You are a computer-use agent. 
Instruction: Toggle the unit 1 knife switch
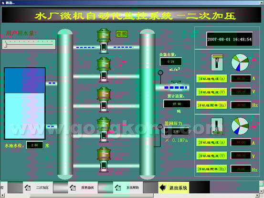(x=217, y=63)
